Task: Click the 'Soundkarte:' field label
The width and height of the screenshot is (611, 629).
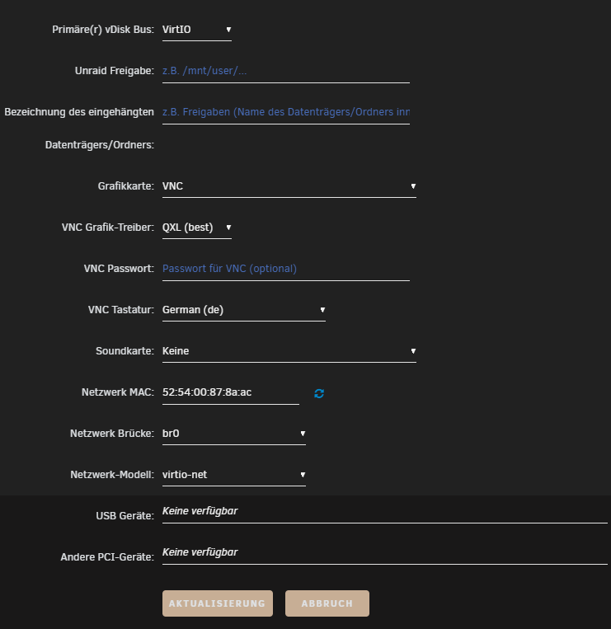Action: [x=125, y=351]
